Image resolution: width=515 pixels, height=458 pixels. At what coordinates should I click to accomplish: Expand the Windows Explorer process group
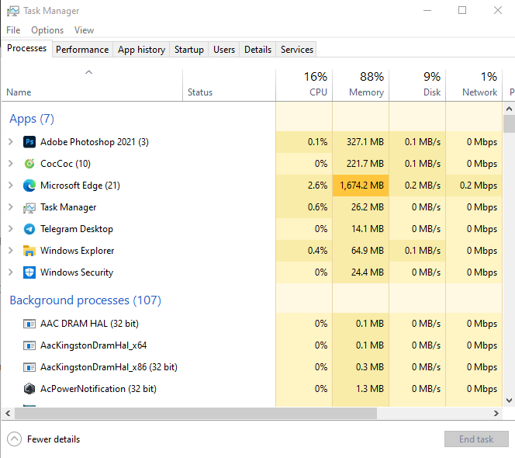pos(10,251)
